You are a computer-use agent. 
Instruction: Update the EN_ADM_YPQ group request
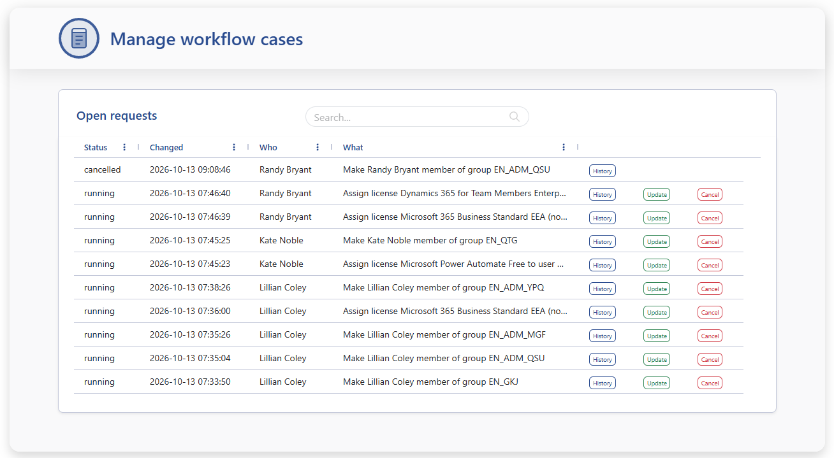click(657, 289)
